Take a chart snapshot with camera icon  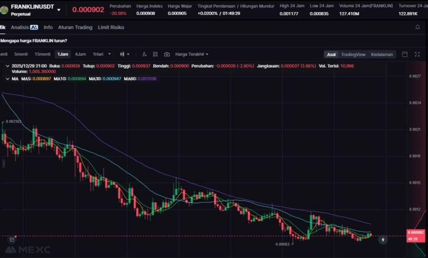[167, 54]
